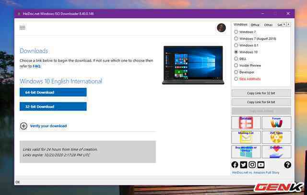307x195 pixels.
Task: Switch to the Windows tab
Action: coord(240,24)
